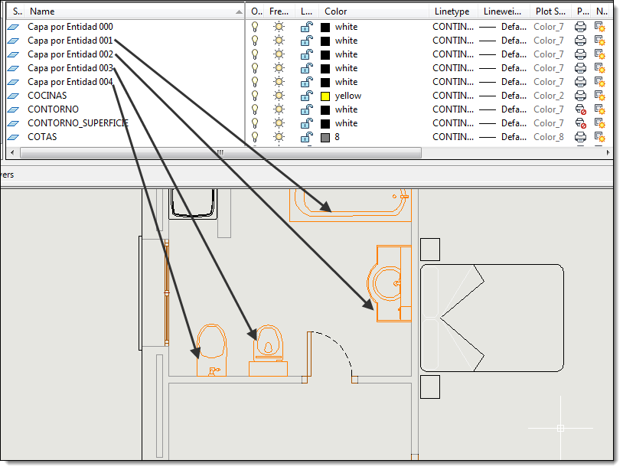
Task: Click the new VP freeze icon for Capa por Entidad 004
Action: click(x=599, y=82)
